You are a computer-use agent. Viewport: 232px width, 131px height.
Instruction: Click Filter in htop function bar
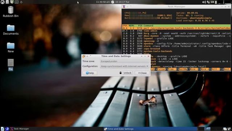161,69
